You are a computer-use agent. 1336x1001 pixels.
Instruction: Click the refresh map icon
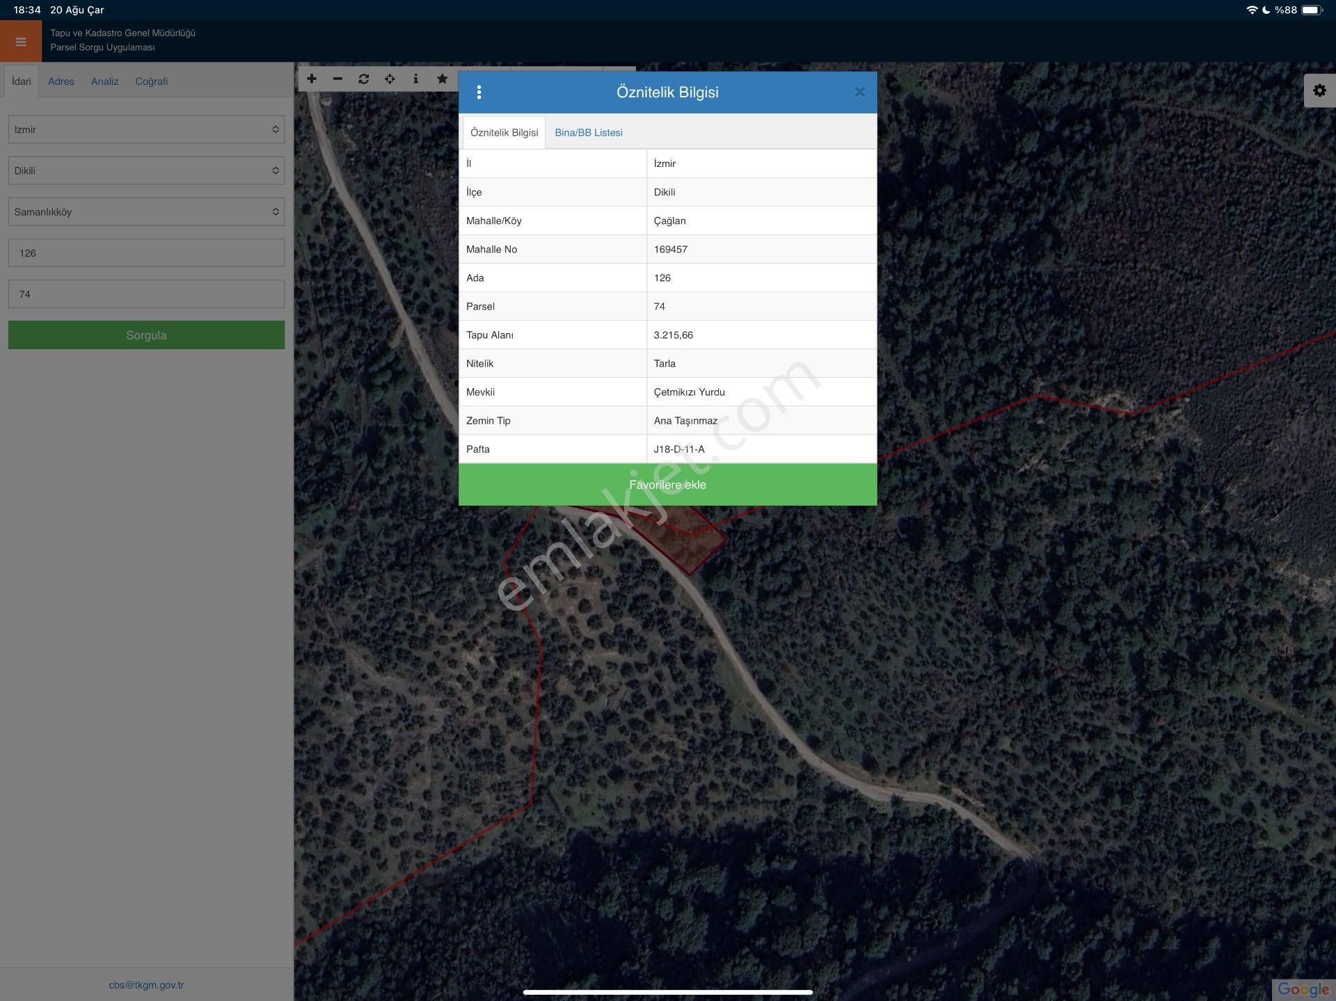tap(363, 79)
